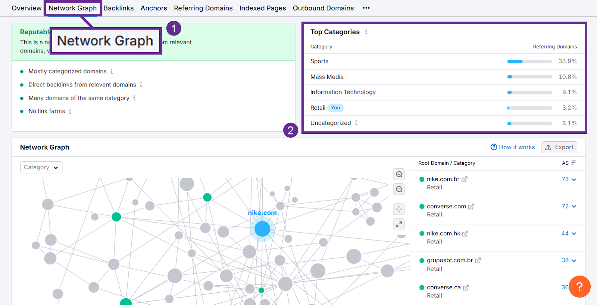
Task: Click the Export button
Action: (x=559, y=147)
